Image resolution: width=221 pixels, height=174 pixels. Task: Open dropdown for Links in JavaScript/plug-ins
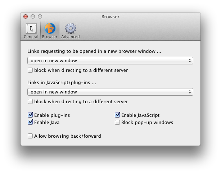pos(110,92)
